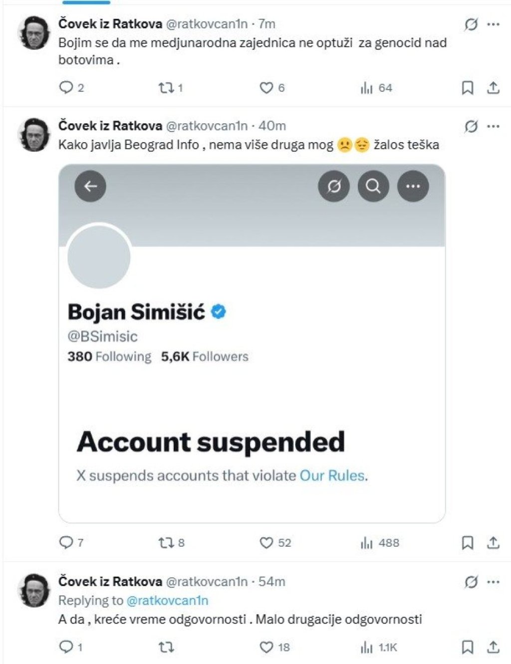The width and height of the screenshot is (511, 664).
Task: Bookmark the 54m odgovornosti tweet
Action: coord(468,647)
